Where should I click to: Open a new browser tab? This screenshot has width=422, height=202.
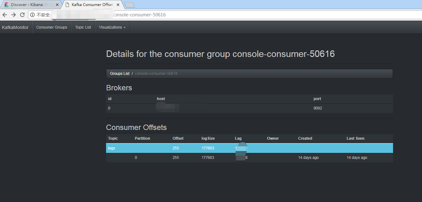click(x=129, y=5)
